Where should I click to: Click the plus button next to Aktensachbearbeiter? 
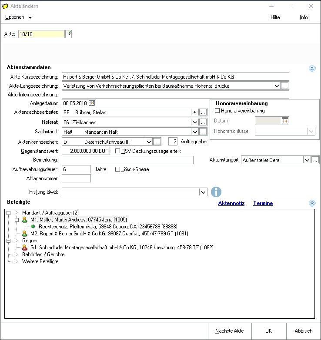(x=194, y=112)
